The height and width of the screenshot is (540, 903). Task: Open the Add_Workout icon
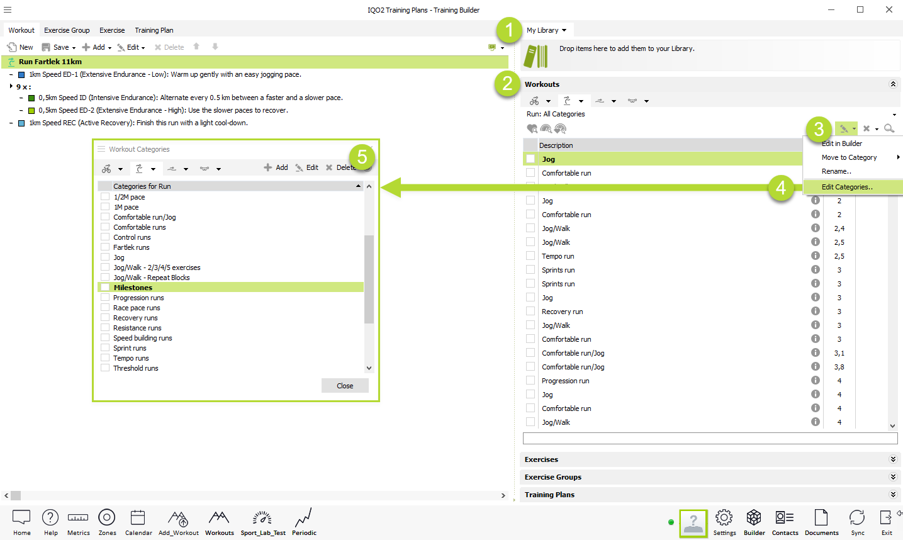(x=178, y=518)
